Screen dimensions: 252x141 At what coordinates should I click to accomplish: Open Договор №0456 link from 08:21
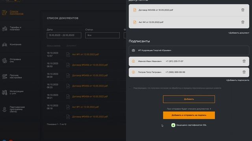[90, 97]
